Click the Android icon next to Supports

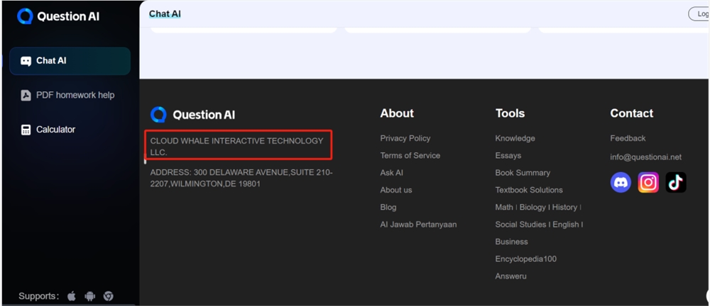coord(89,296)
